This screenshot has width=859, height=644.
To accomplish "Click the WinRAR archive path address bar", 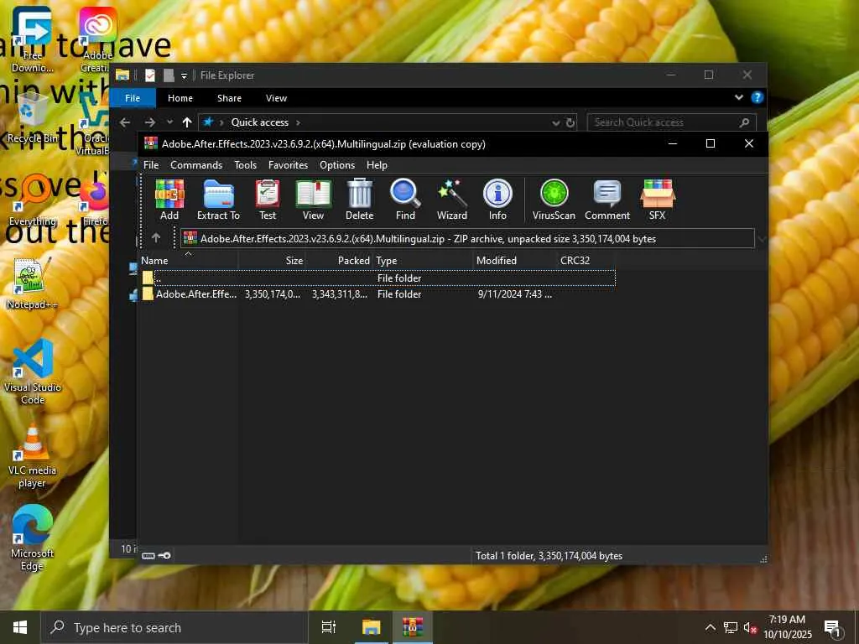I will coord(467,239).
